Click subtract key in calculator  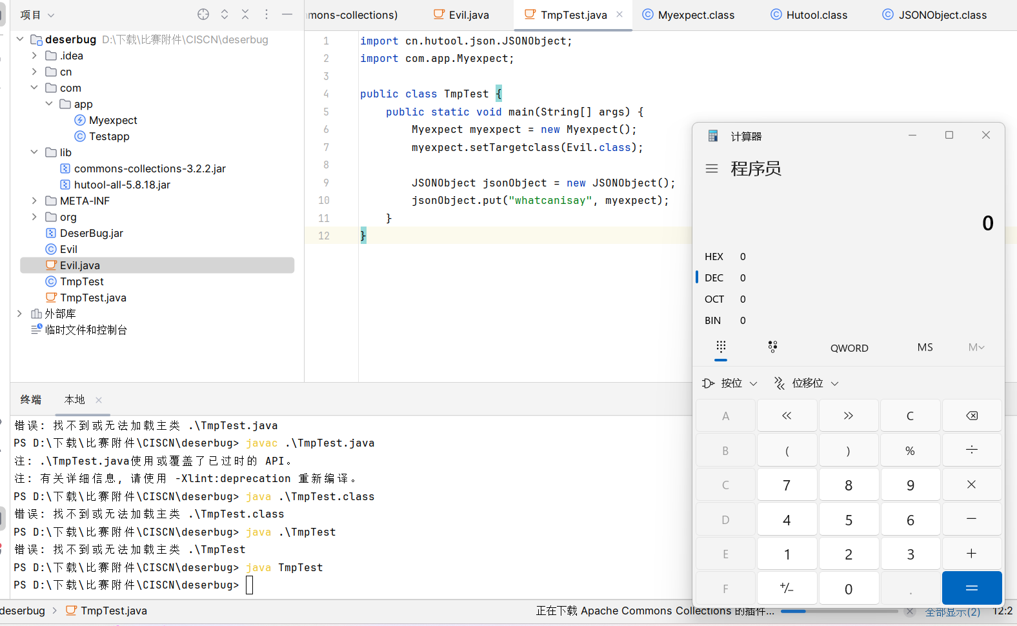tap(972, 520)
